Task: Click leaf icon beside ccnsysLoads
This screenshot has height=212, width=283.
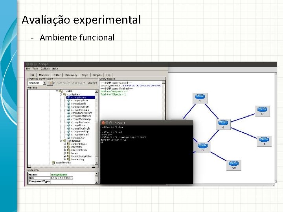Action: pos(68,104)
